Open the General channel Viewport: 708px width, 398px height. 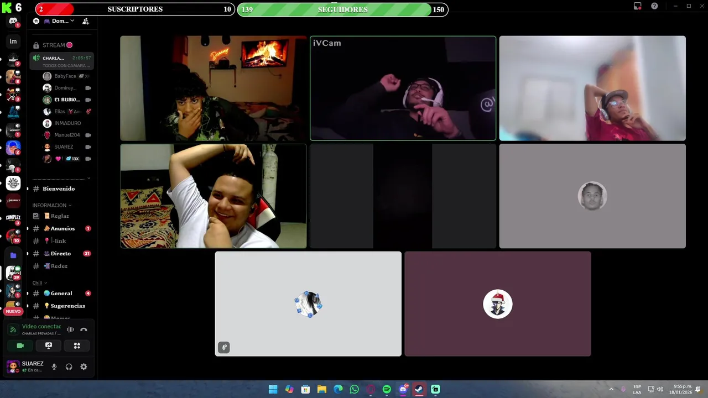[x=61, y=293]
